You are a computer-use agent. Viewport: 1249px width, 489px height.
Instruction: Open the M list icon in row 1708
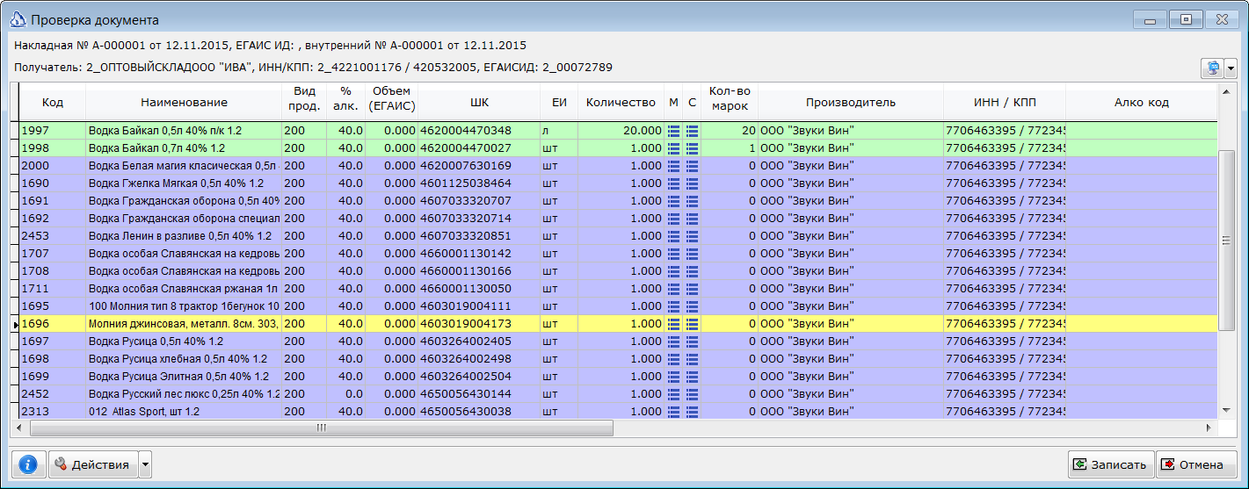[674, 270]
